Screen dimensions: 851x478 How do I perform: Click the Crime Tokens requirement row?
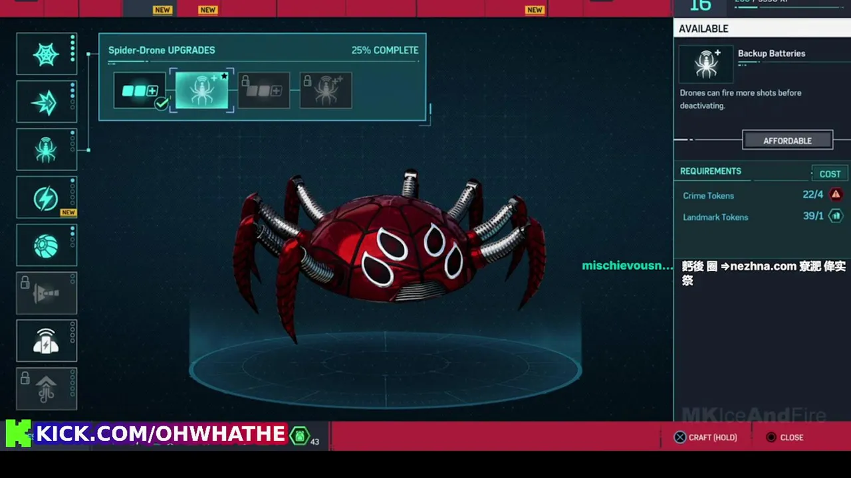(x=762, y=195)
